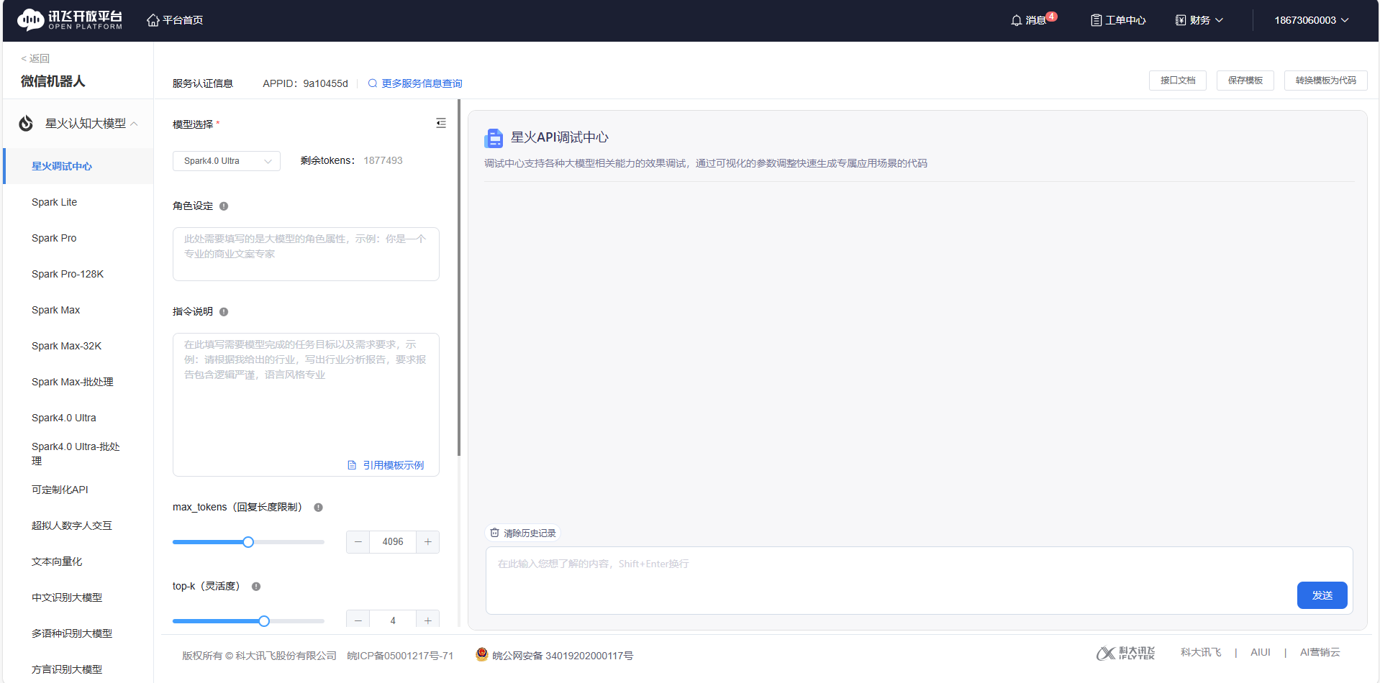This screenshot has width=1380, height=683.
Task: Click the 更多服务信息查询 link
Action: (422, 83)
